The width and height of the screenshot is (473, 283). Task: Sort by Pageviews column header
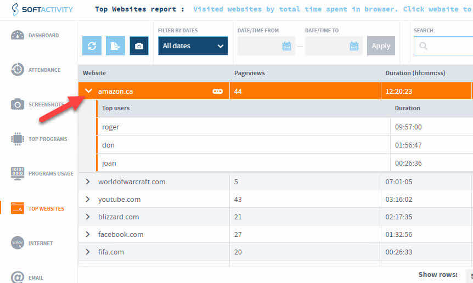pos(250,73)
